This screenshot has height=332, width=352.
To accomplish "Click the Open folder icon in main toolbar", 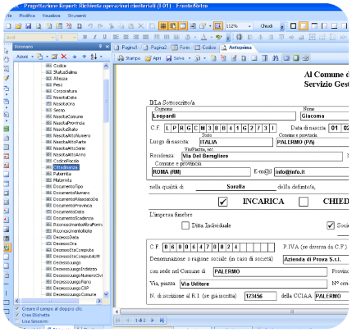I will 18,26.
